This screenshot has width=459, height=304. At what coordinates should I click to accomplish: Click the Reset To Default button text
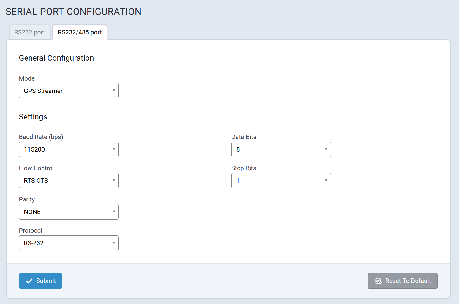click(x=408, y=281)
